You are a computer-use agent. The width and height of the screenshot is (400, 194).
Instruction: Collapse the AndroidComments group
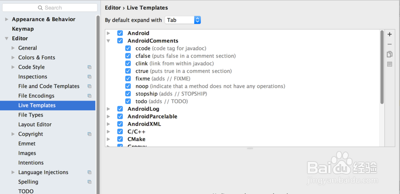[108, 41]
